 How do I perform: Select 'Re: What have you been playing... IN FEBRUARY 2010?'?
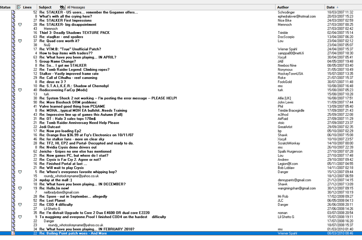coord(87,229)
